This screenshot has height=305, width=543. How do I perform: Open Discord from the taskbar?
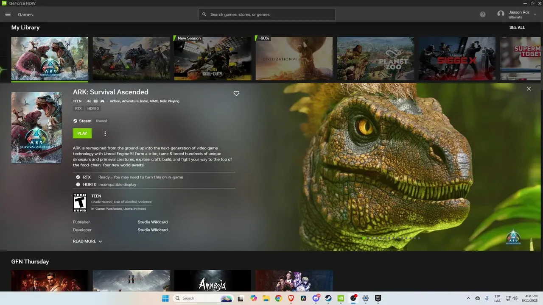pos(316,298)
